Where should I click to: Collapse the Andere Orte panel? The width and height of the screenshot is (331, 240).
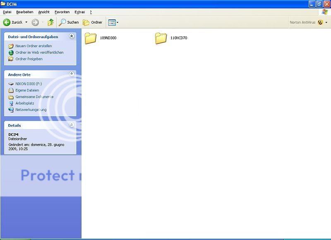[x=72, y=74]
